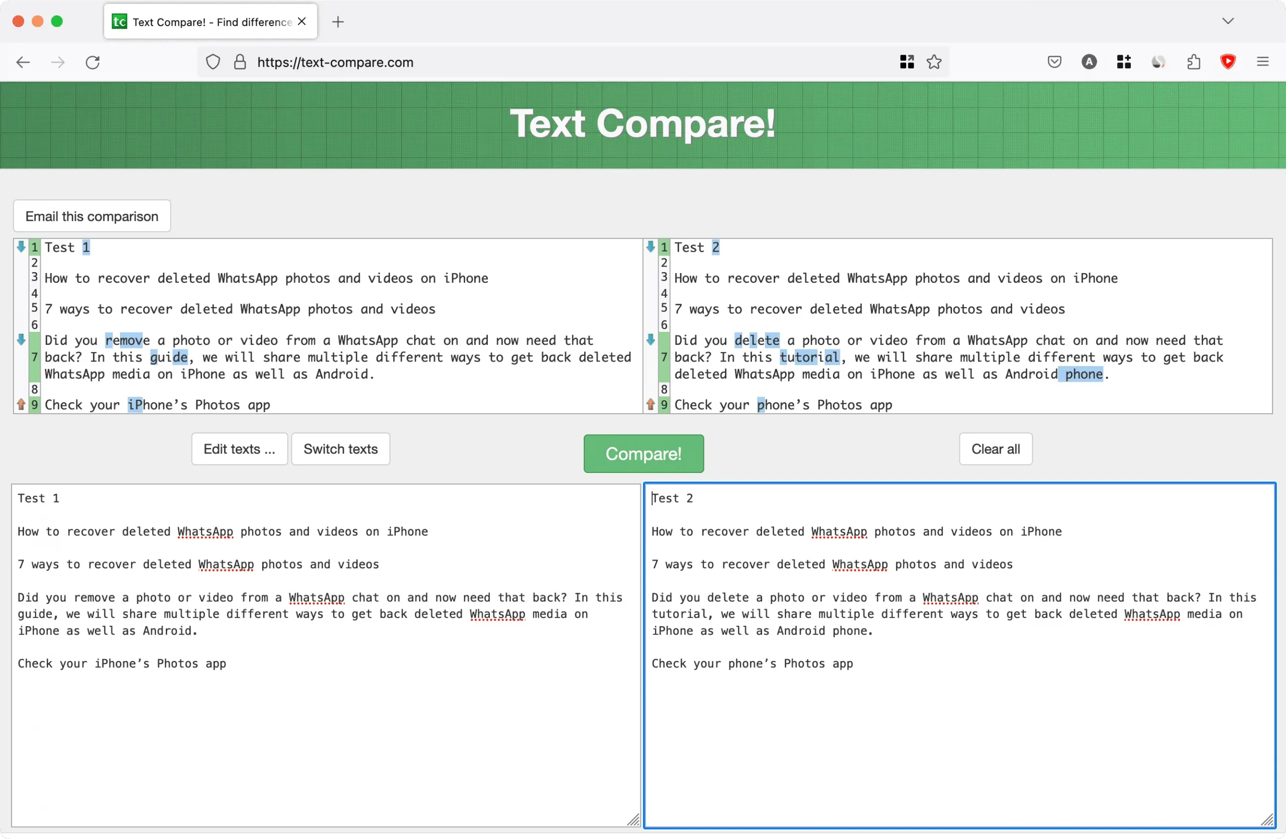The width and height of the screenshot is (1286, 839).
Task: Click the browser tab list dropdown arrow
Action: [x=1228, y=21]
